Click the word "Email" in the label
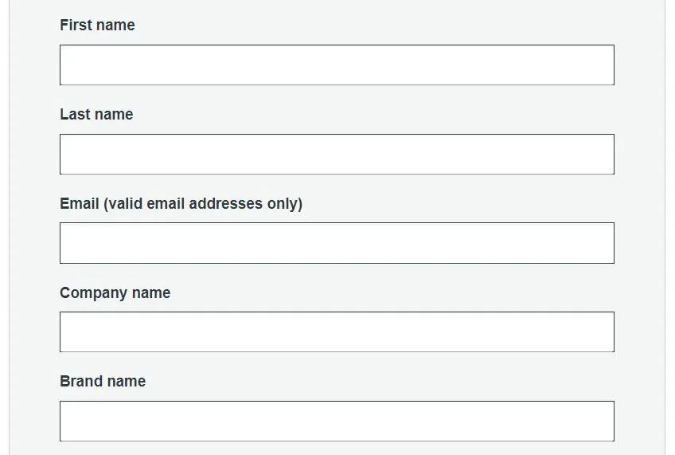The height and width of the screenshot is (455, 675). (80, 204)
